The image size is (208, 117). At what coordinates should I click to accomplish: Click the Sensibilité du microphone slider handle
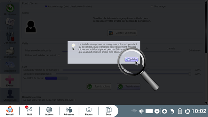click(x=190, y=74)
